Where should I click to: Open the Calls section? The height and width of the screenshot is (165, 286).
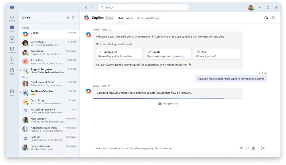[x=12, y=61]
